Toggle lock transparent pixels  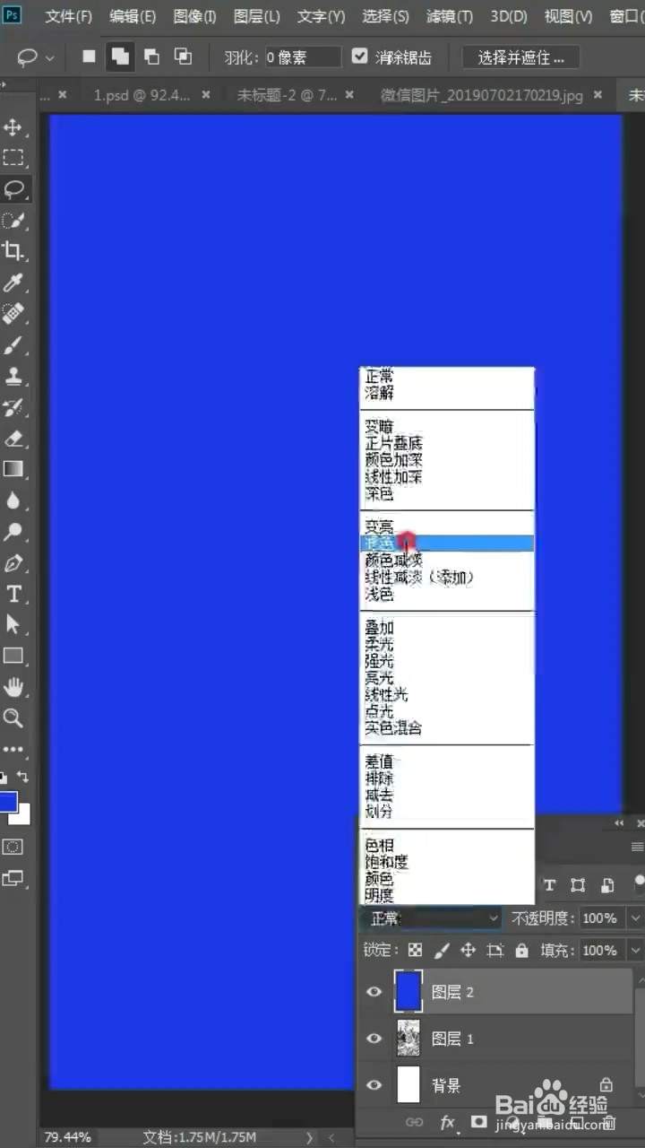(415, 950)
